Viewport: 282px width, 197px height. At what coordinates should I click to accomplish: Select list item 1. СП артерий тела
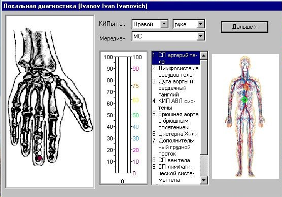click(176, 58)
